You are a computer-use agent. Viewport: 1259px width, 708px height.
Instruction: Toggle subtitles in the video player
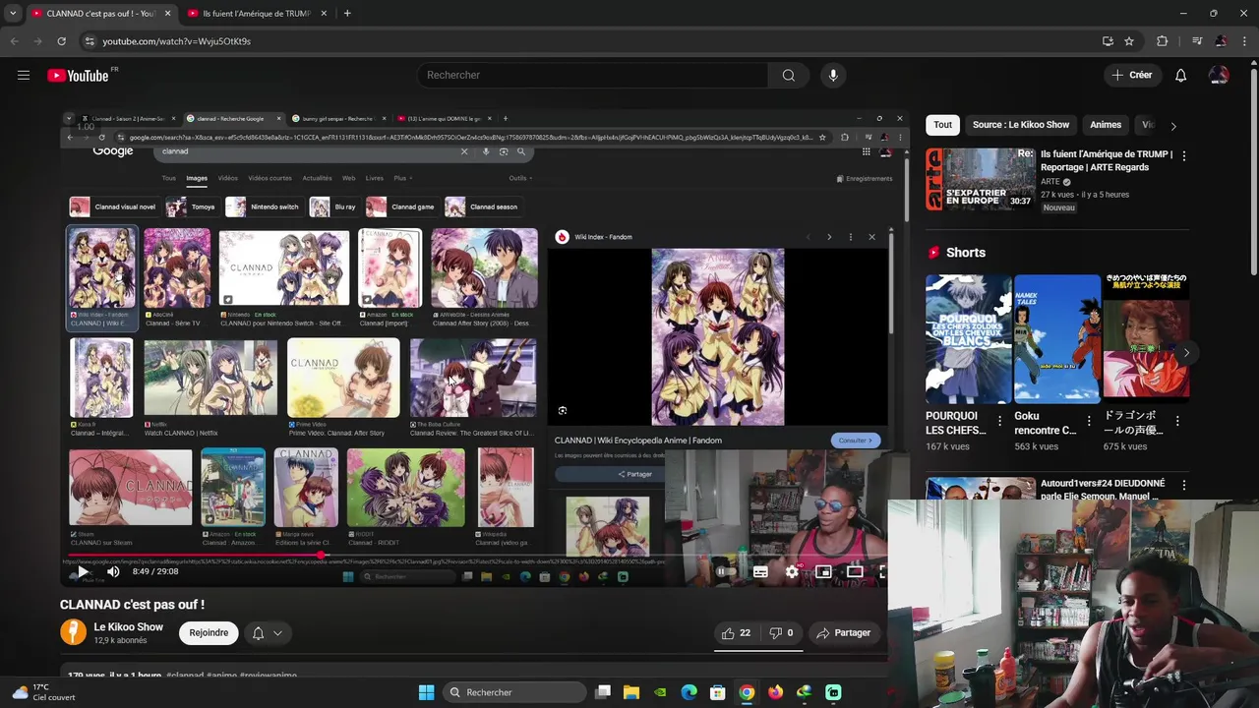(760, 571)
